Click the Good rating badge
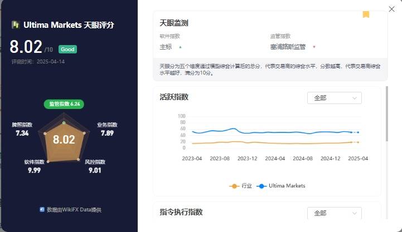Image resolution: width=402 pixels, height=232 pixels. coord(67,50)
